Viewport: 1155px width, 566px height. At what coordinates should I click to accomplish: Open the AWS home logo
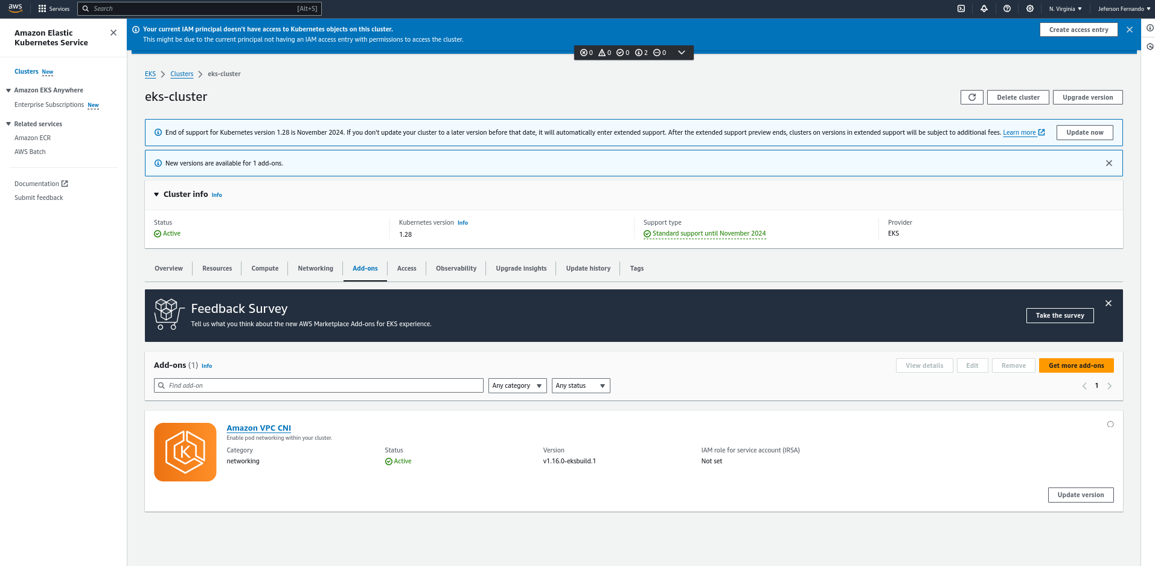click(15, 8)
